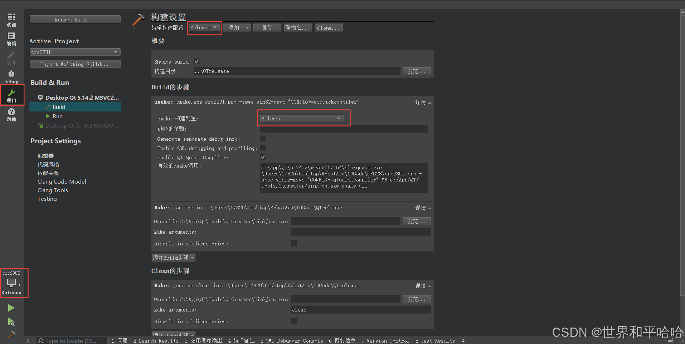Switch to the 编辑 (Edit) mode

(11, 39)
